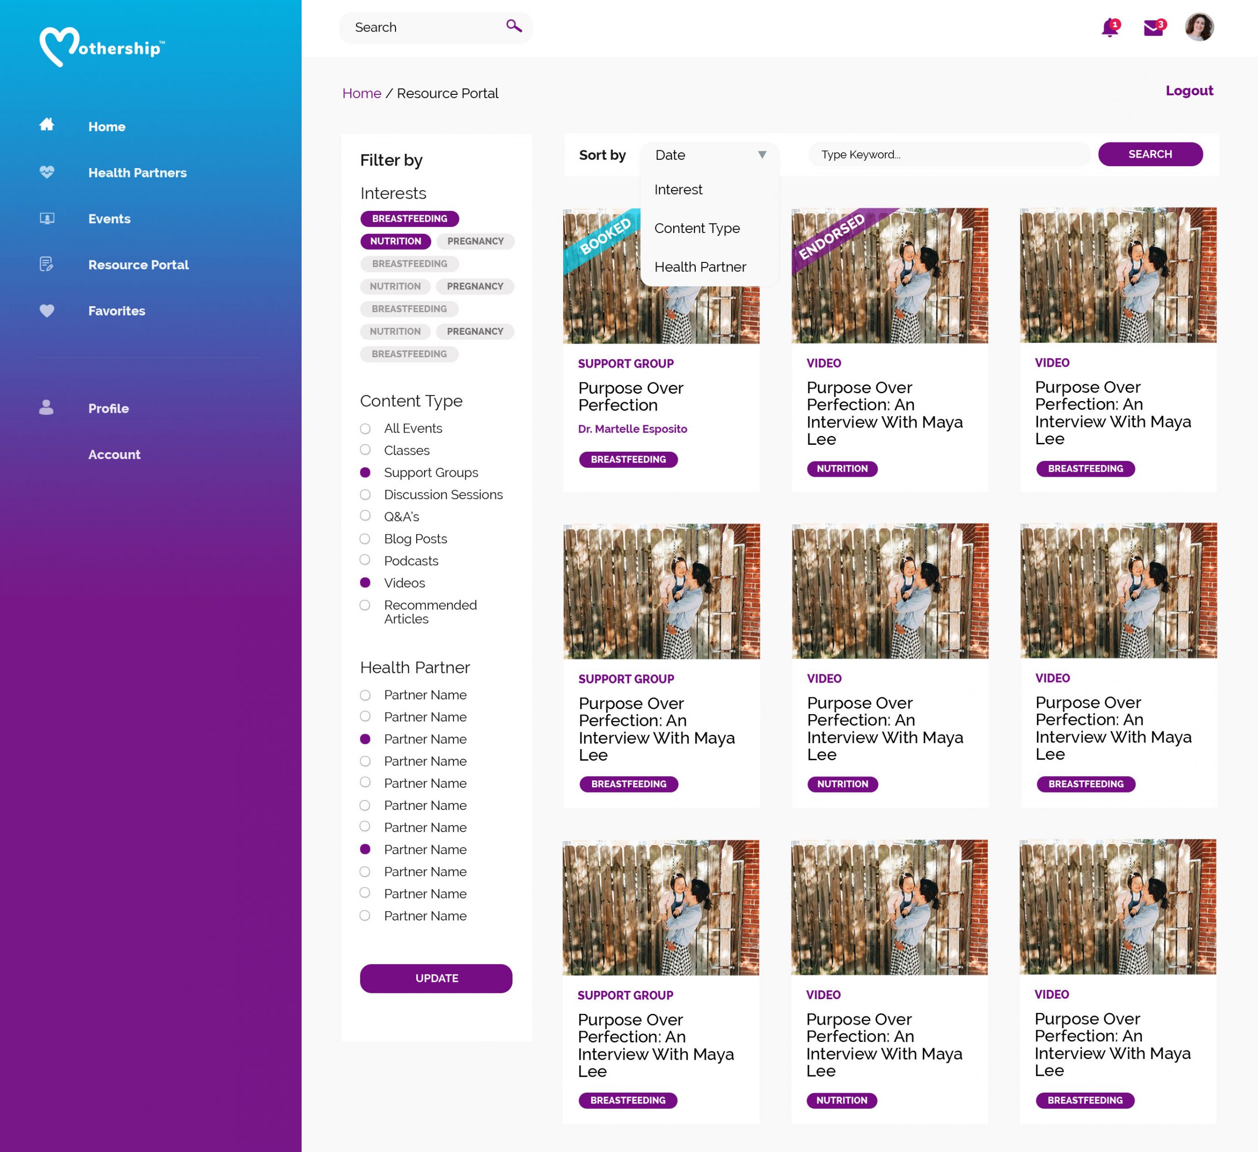Click the Favorites heart icon
1258x1152 pixels.
47,311
